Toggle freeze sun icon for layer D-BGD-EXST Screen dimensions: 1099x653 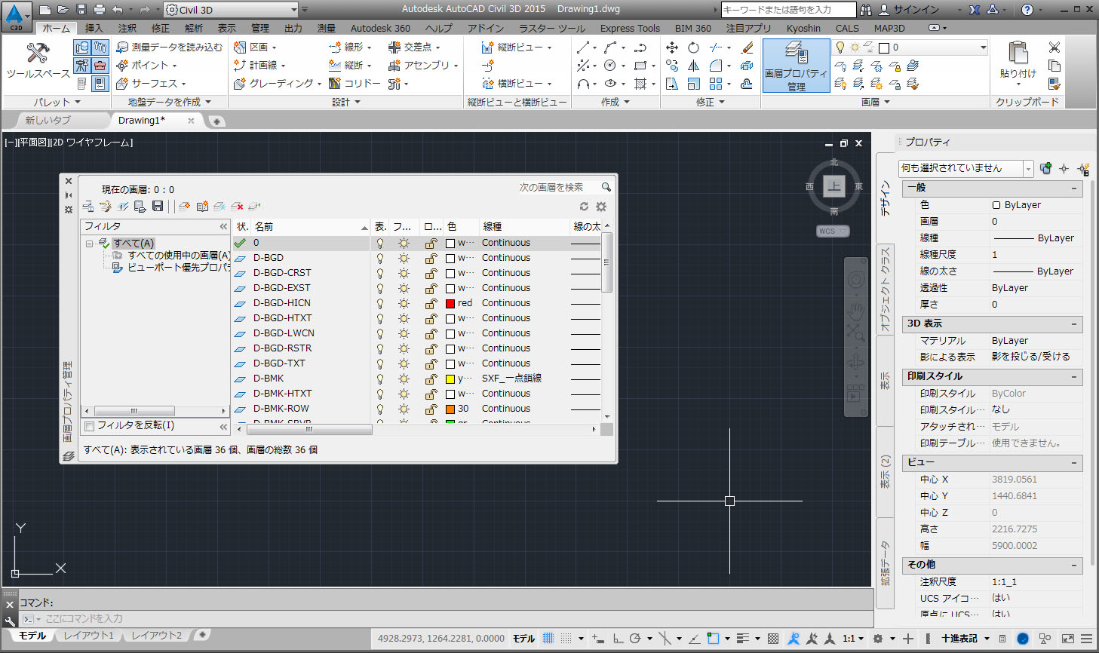pos(404,288)
